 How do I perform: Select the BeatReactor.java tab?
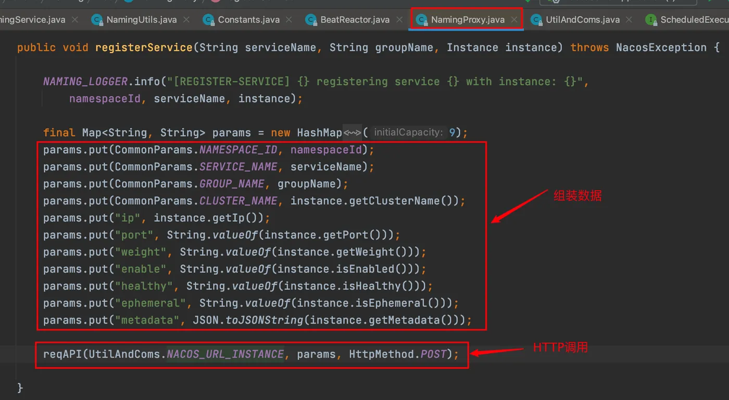355,20
